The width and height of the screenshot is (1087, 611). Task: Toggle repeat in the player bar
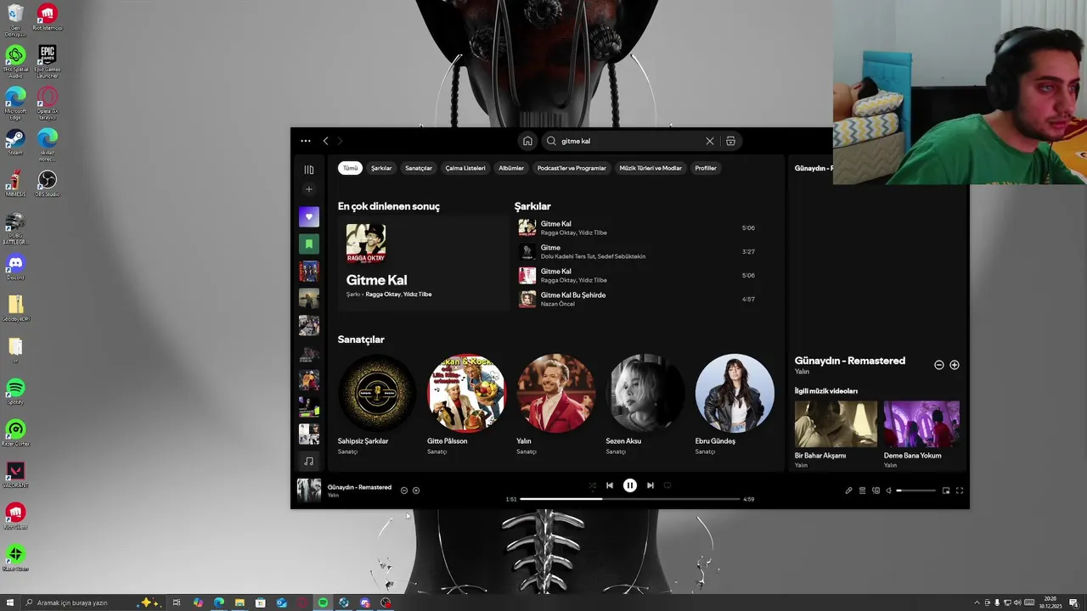coord(667,485)
